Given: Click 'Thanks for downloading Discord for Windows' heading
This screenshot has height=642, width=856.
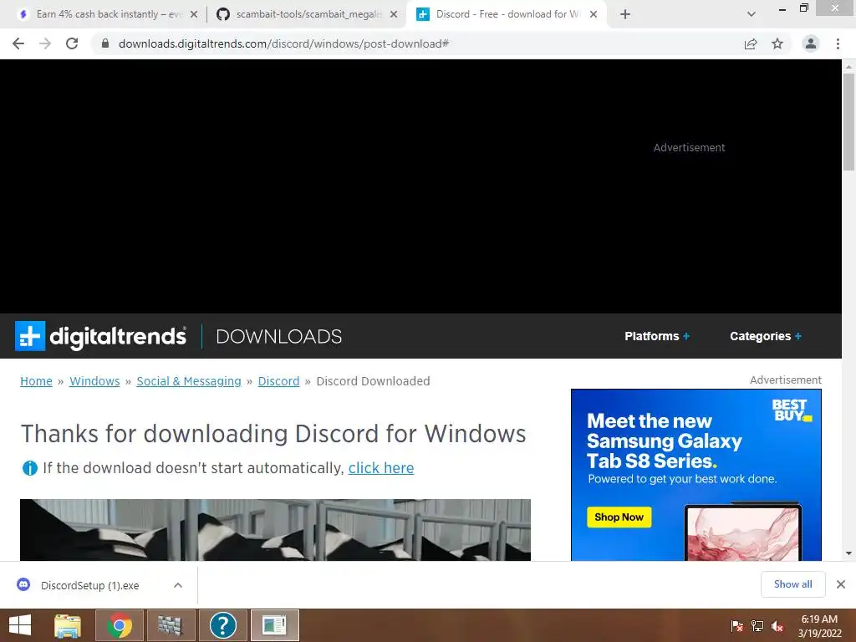Looking at the screenshot, I should [x=273, y=434].
